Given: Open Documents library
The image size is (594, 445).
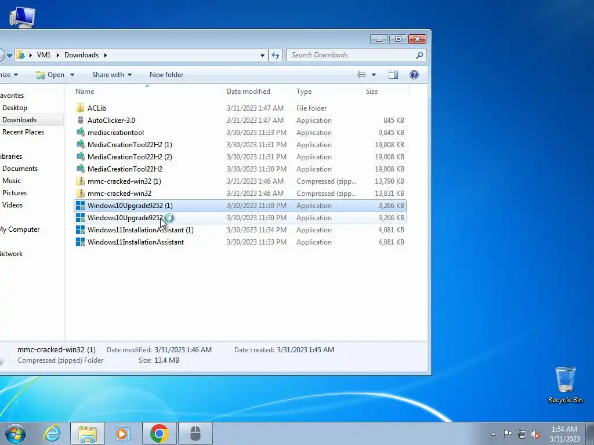Looking at the screenshot, I should pyautogui.click(x=20, y=169).
